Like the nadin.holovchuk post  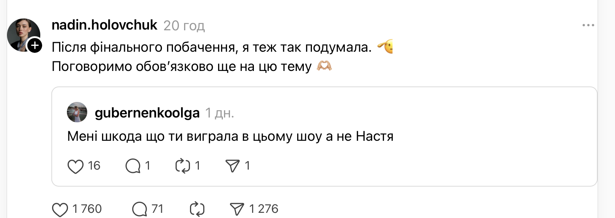[x=60, y=210]
